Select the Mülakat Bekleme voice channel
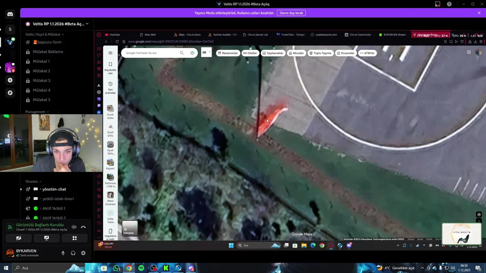 click(x=48, y=52)
